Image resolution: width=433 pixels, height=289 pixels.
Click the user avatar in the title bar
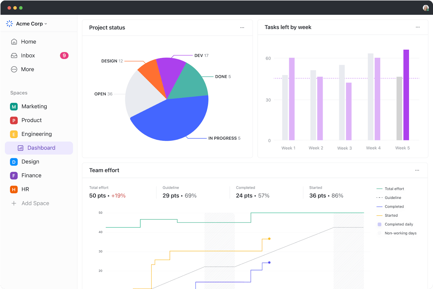tap(425, 8)
